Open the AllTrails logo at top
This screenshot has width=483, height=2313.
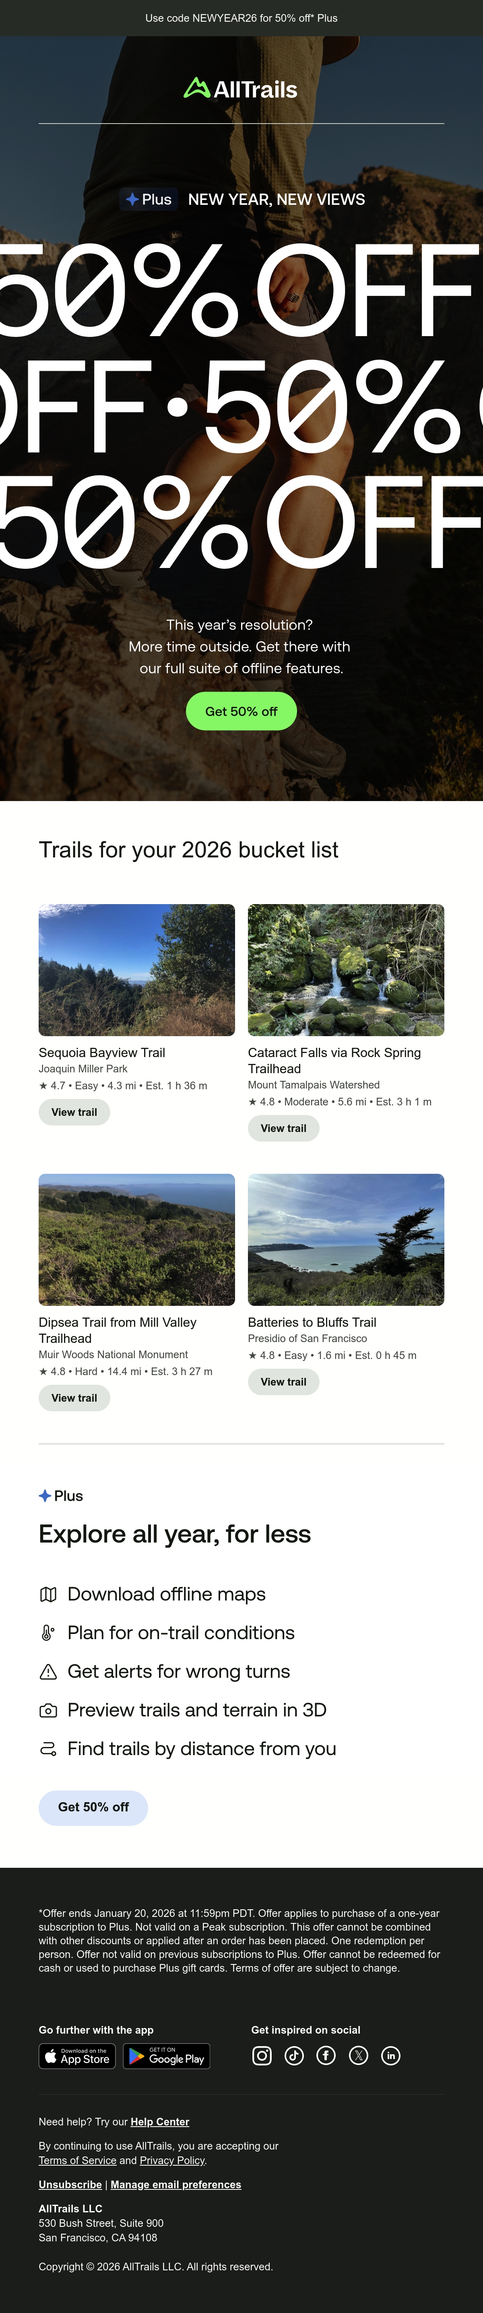[x=241, y=89]
